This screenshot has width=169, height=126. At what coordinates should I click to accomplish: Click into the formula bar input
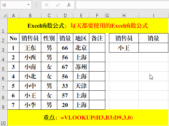pos(122,5)
